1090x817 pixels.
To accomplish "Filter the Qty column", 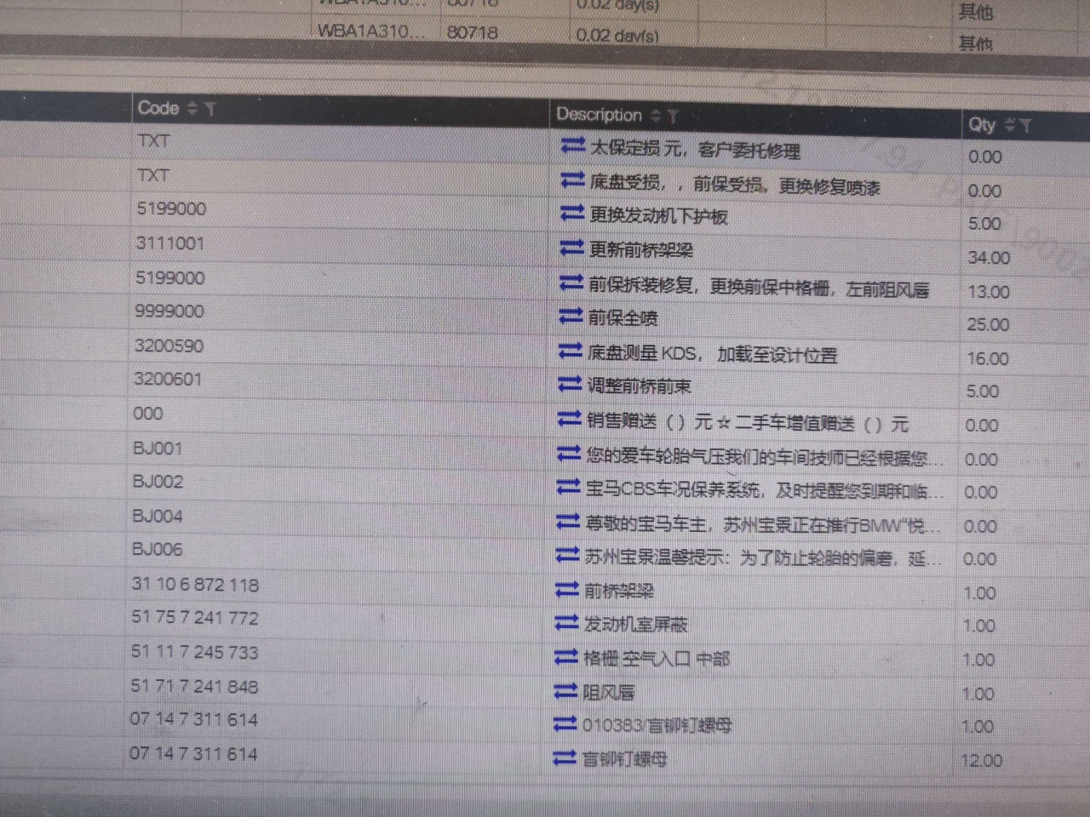I will (x=1025, y=126).
